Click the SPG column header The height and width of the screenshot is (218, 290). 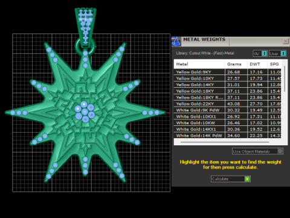pyautogui.click(x=274, y=64)
